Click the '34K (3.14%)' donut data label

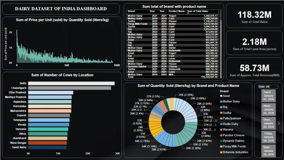149,146
